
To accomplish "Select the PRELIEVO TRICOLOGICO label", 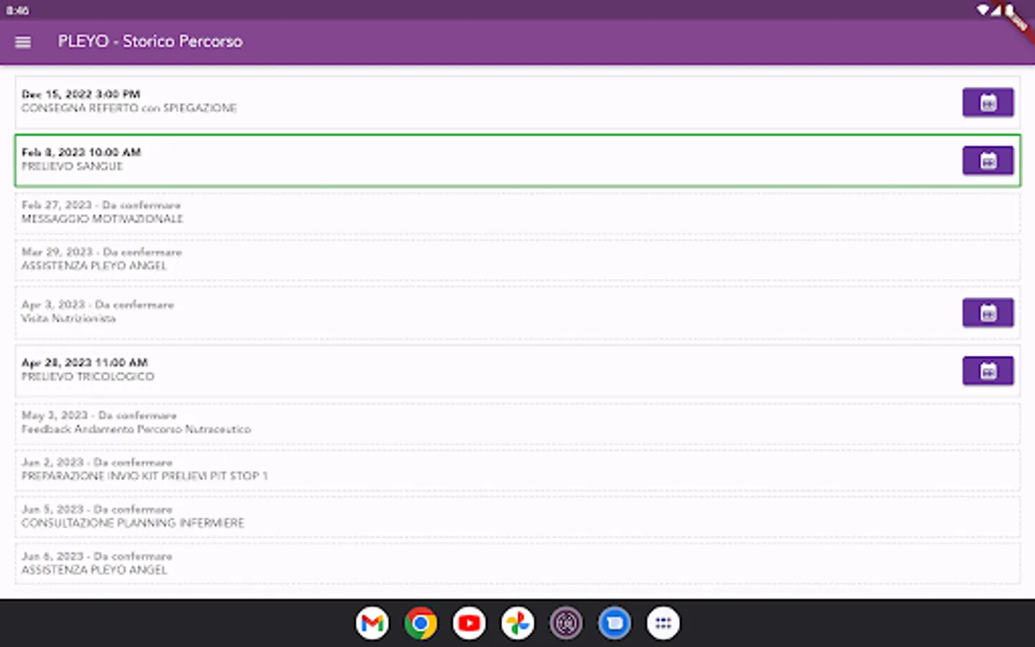I will pyautogui.click(x=88, y=377).
